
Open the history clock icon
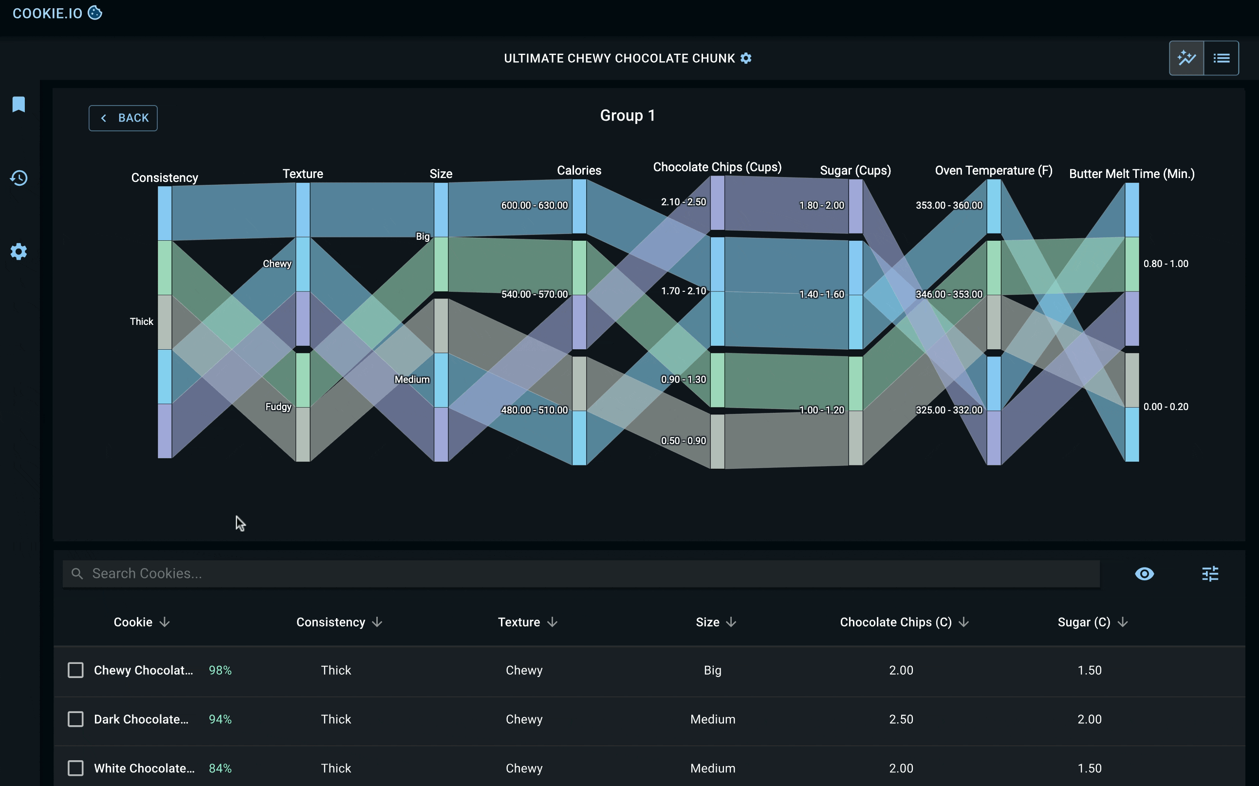(19, 179)
